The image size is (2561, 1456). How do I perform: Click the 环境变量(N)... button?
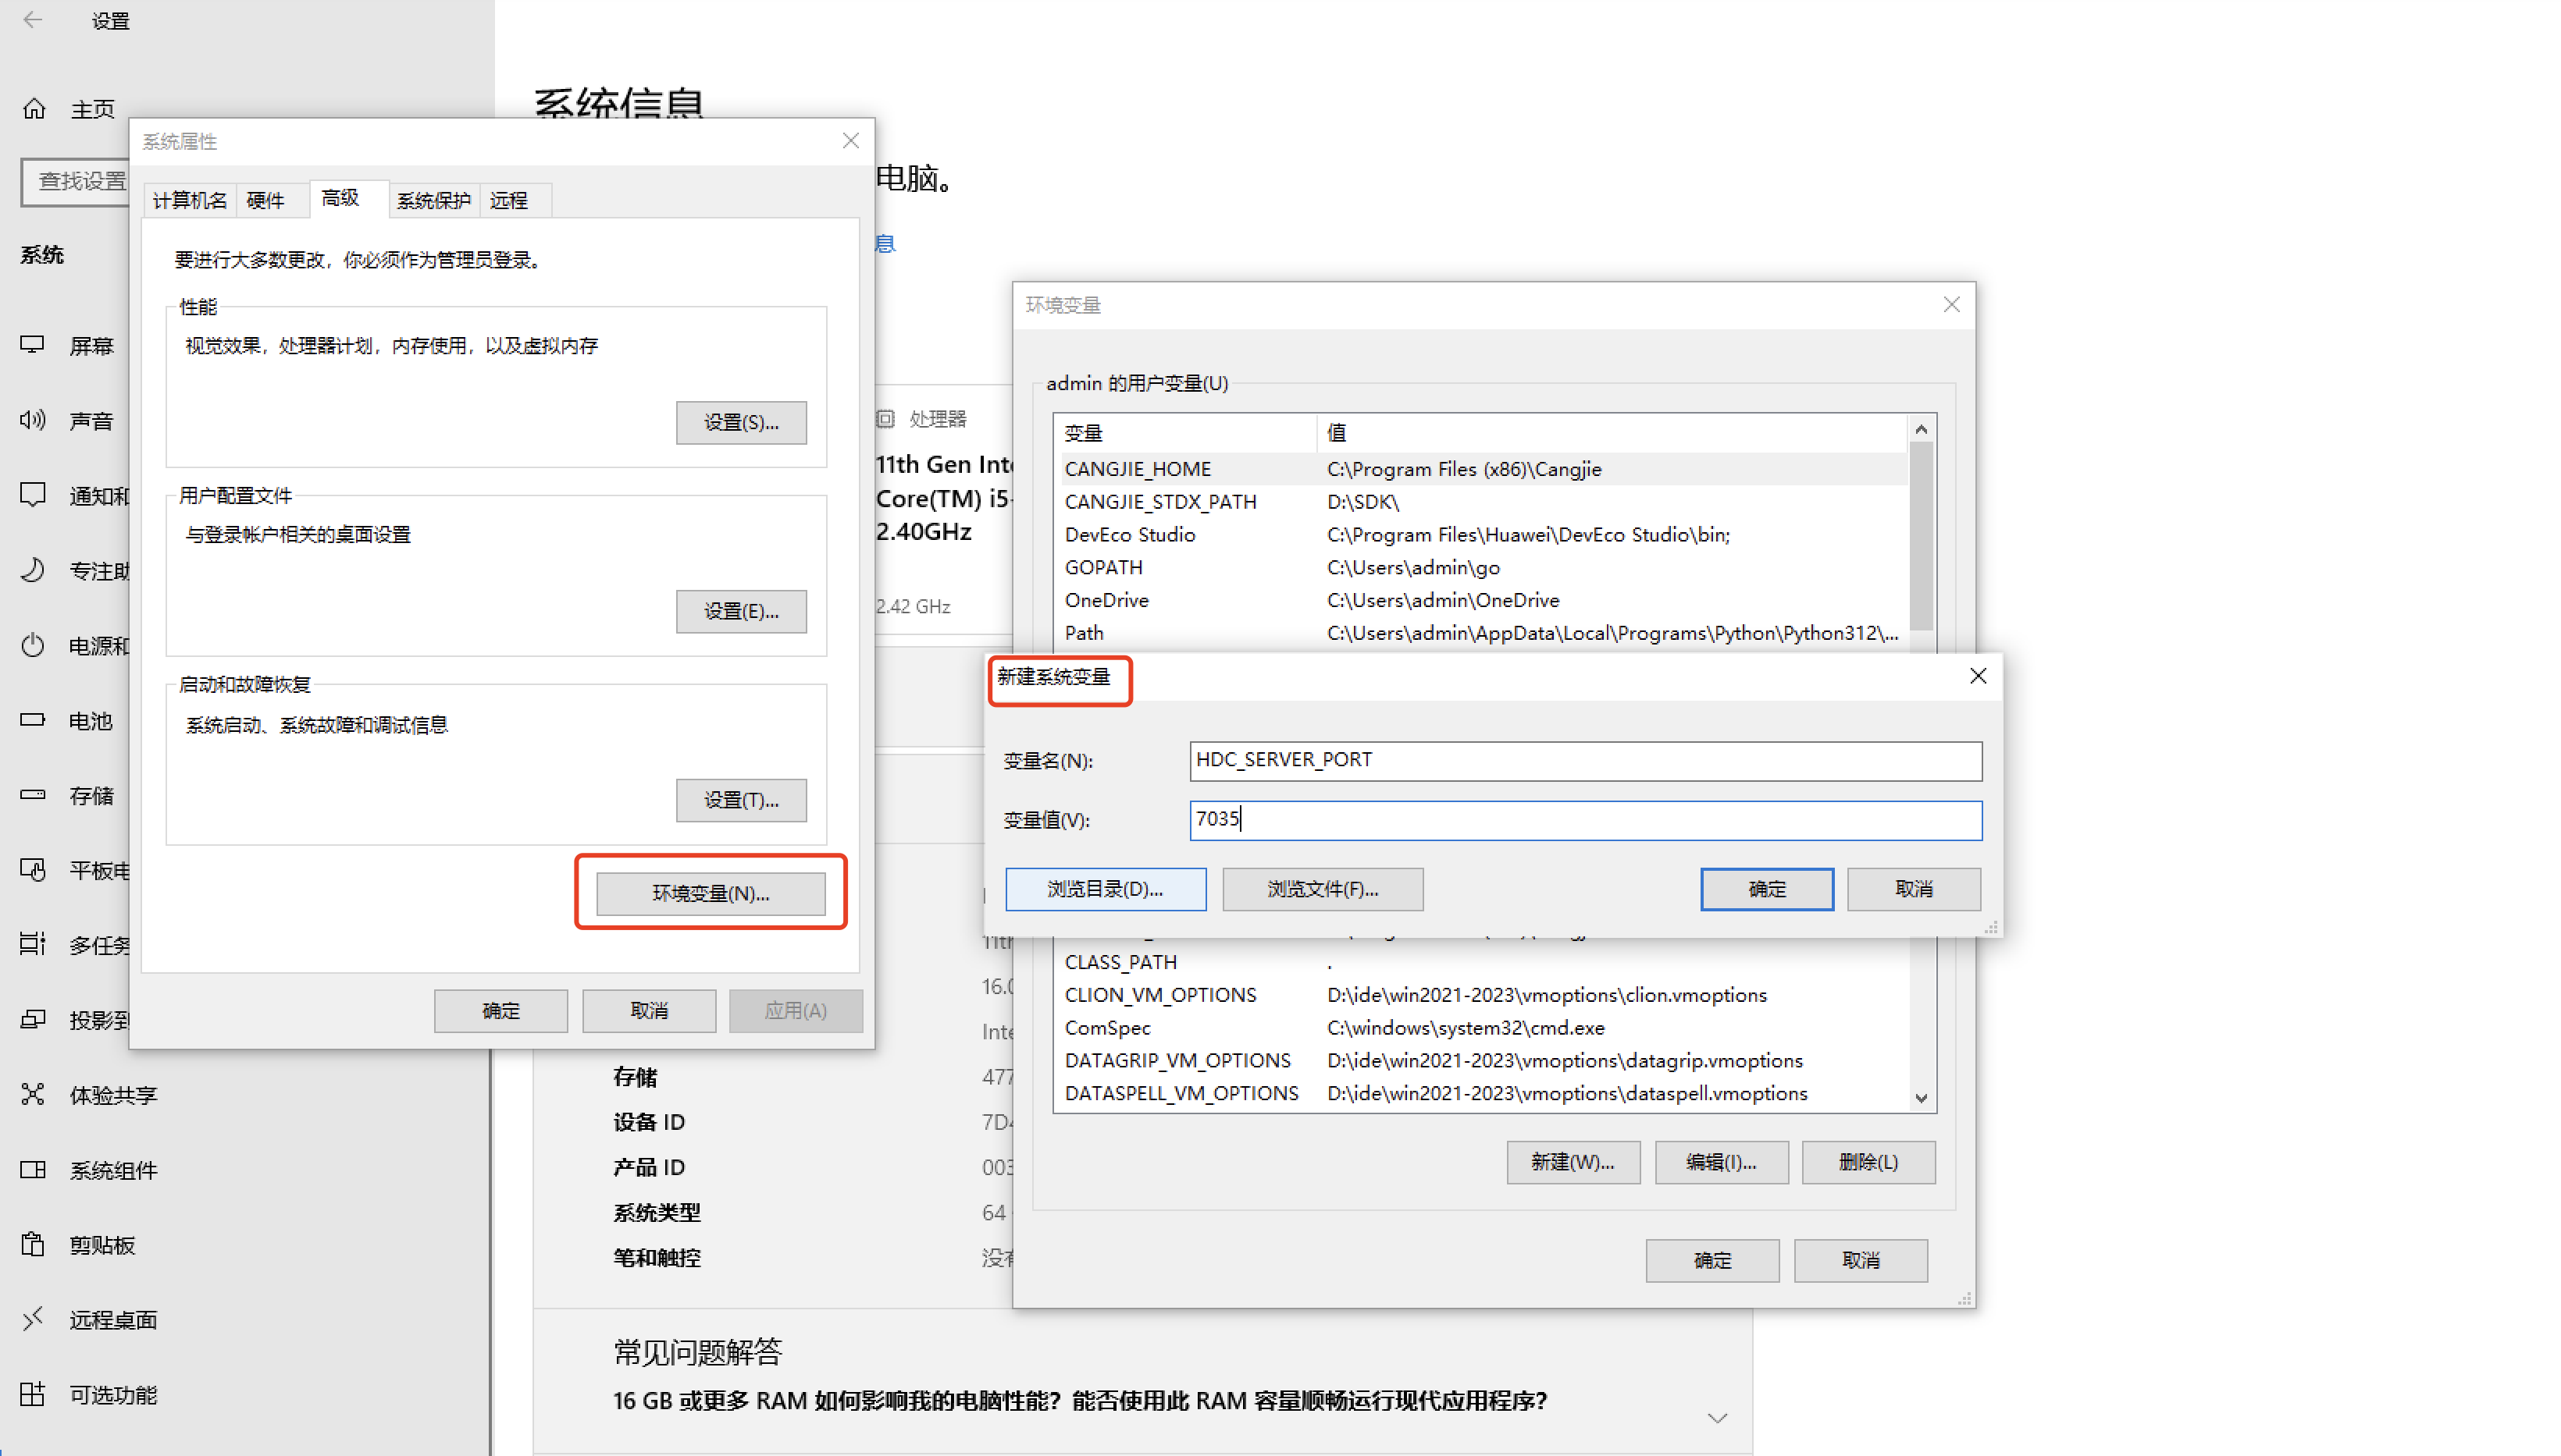[x=711, y=893]
